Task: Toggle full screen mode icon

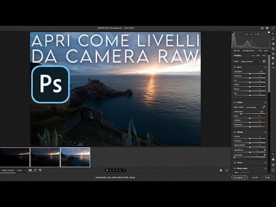Action: click(x=273, y=28)
